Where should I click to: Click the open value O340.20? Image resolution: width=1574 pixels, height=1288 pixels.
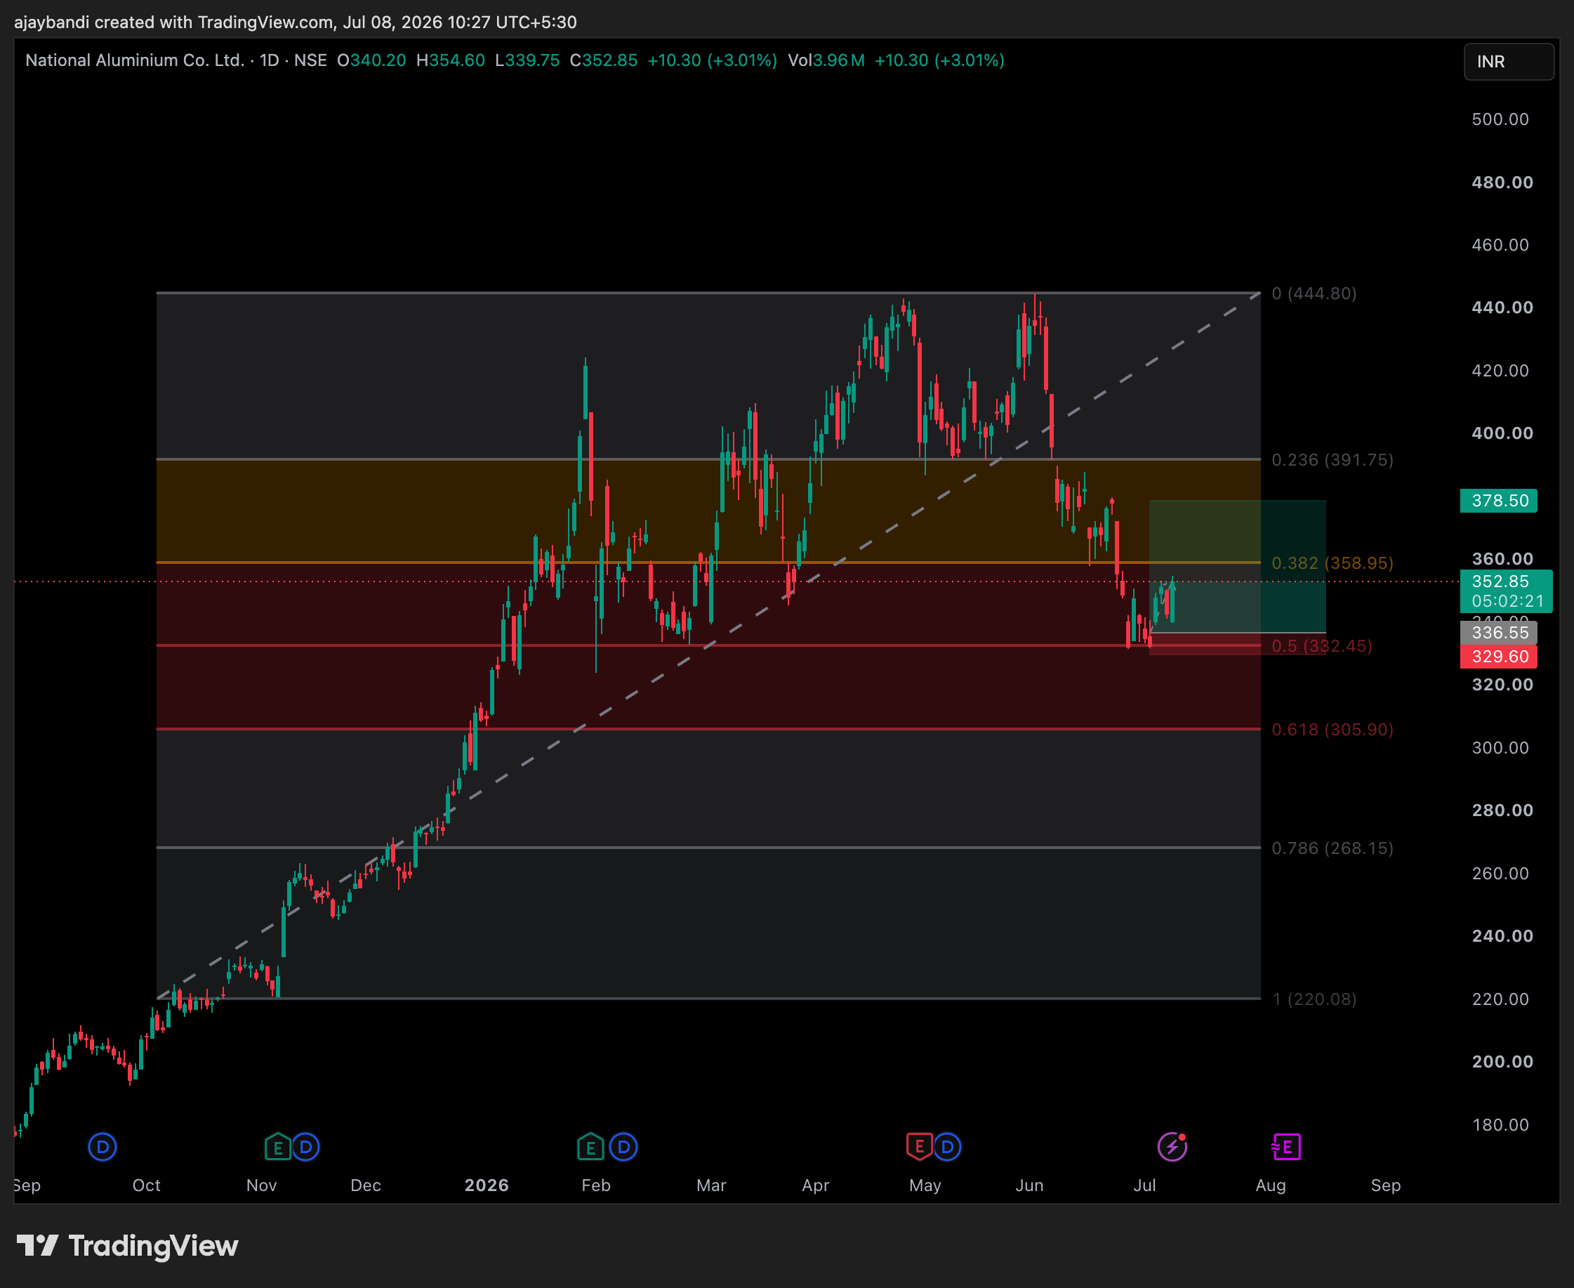pyautogui.click(x=371, y=61)
